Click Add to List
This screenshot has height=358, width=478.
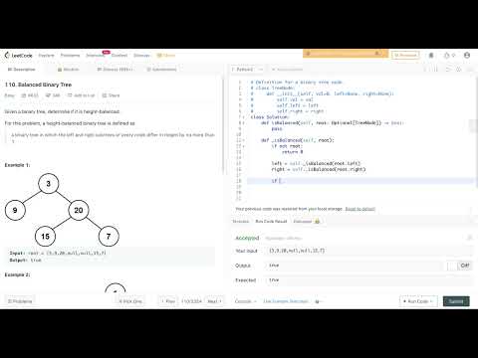point(81,95)
